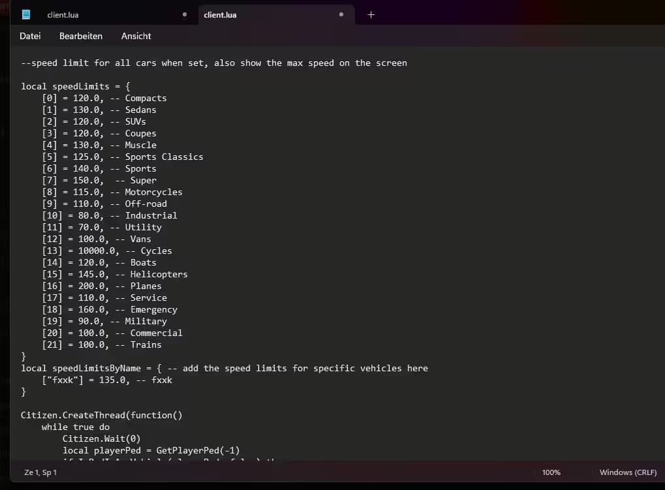665x490 pixels.
Task: Open a new tab with the plus icon
Action: click(371, 14)
